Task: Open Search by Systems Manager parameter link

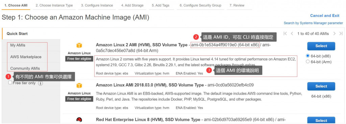Action: [313, 23]
